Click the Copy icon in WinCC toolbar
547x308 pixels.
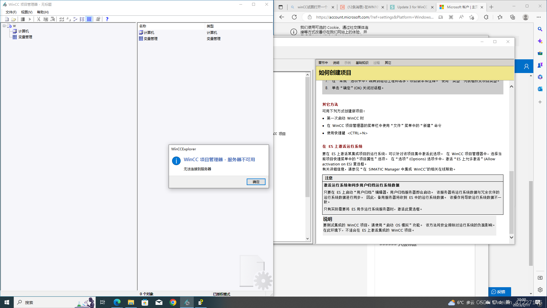coord(46,19)
